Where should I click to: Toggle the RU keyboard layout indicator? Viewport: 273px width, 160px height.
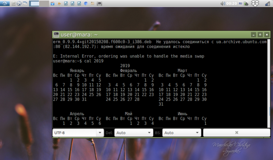[241, 3]
